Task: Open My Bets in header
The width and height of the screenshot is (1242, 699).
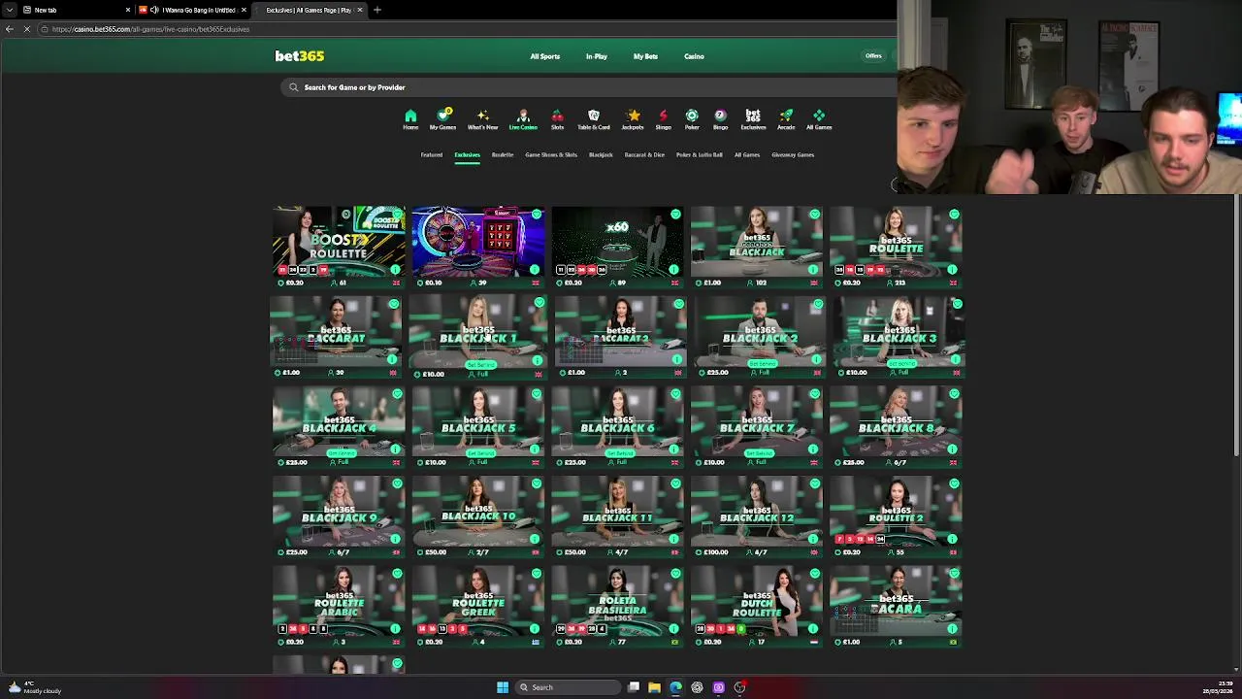Action: click(x=645, y=56)
